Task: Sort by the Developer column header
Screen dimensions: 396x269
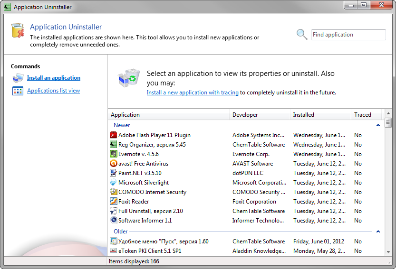Action: click(260, 115)
